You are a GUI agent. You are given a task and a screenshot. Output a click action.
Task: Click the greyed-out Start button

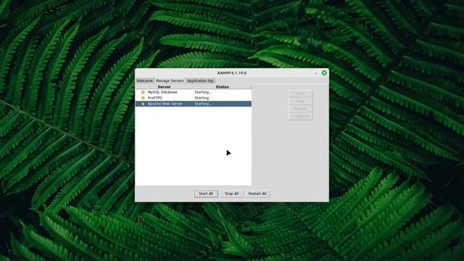[x=300, y=94]
